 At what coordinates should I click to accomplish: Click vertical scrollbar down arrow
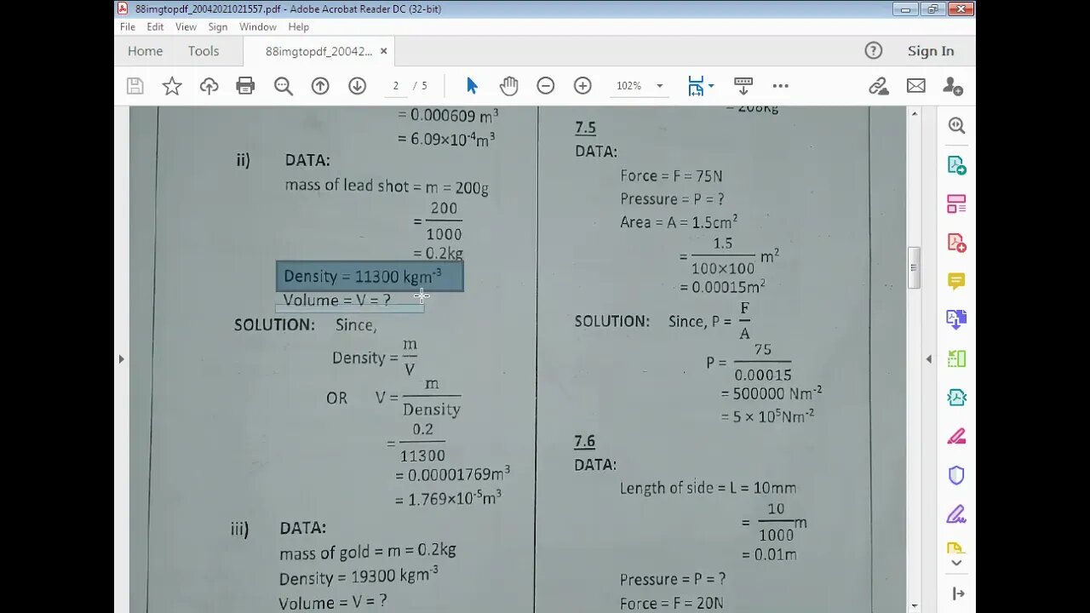(x=915, y=605)
